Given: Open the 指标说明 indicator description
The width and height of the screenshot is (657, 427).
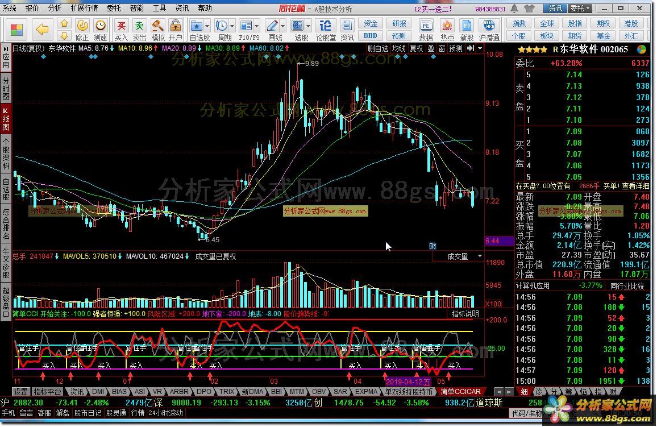Looking at the screenshot, I should point(465,314).
